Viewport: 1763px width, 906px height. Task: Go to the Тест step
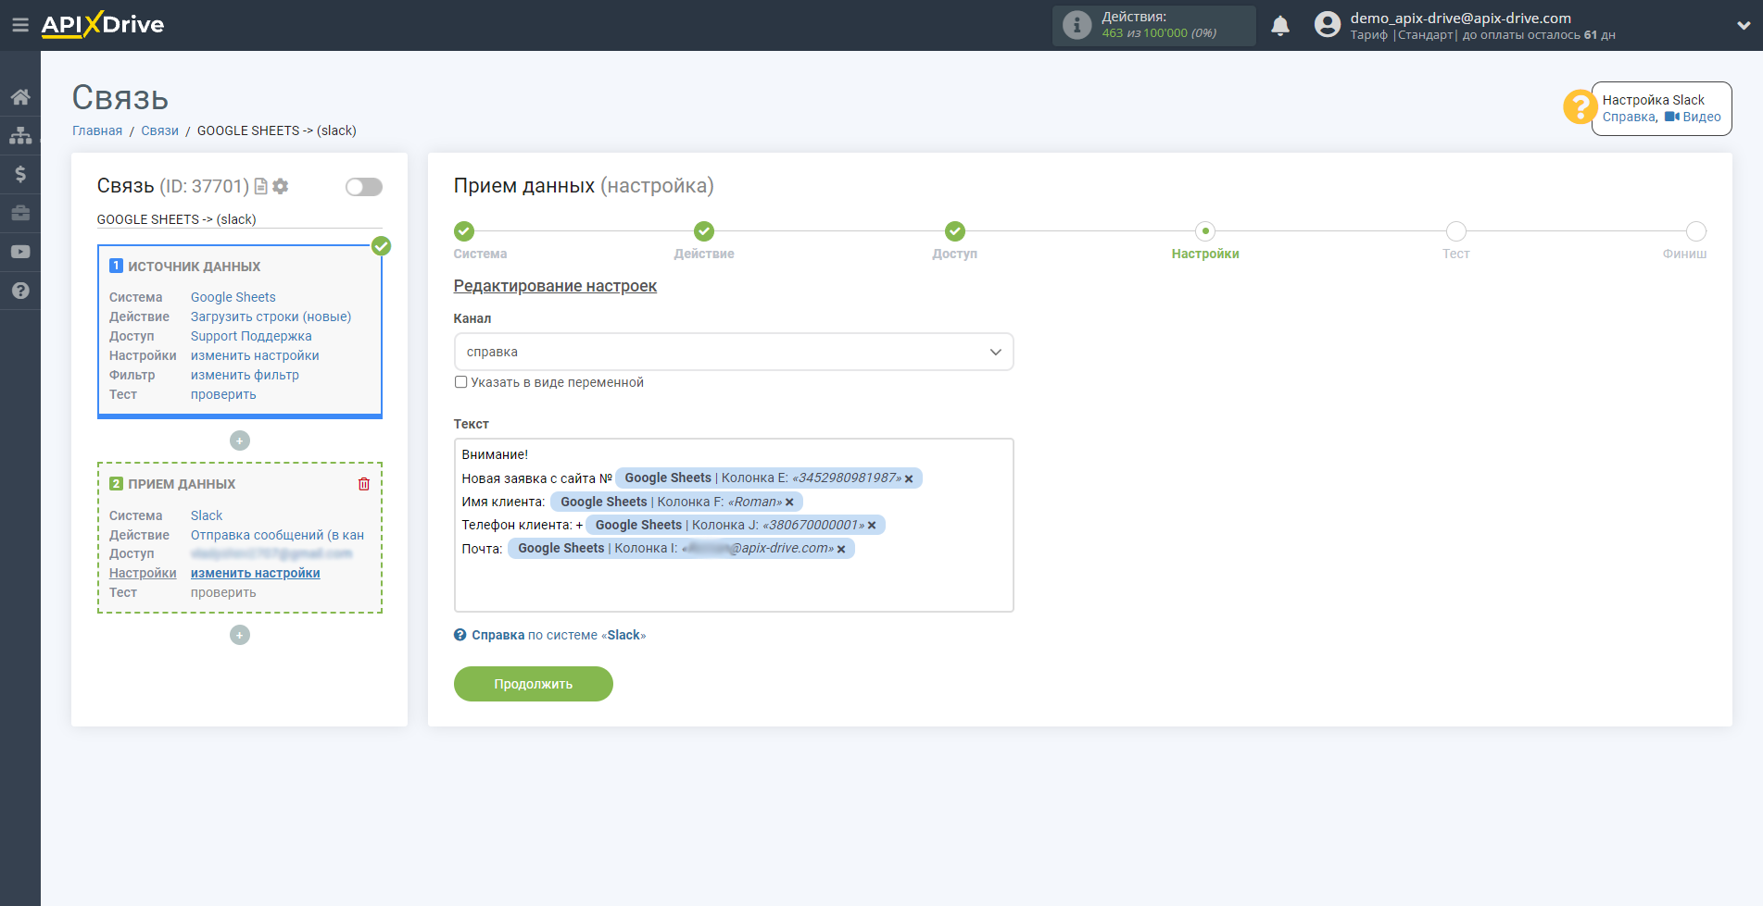(1455, 231)
